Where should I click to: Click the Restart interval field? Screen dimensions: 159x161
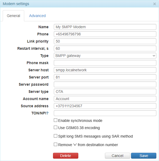click(x=105, y=48)
